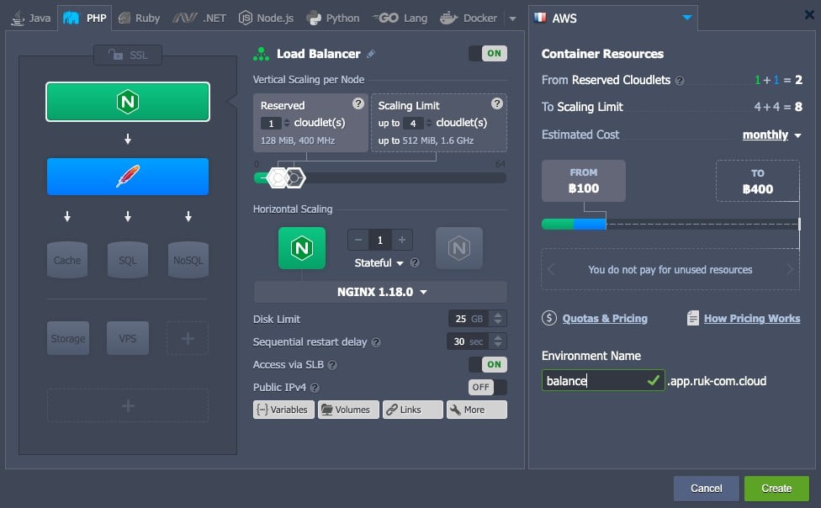Increase the horizontal node count
The image size is (821, 508).
[x=401, y=240]
